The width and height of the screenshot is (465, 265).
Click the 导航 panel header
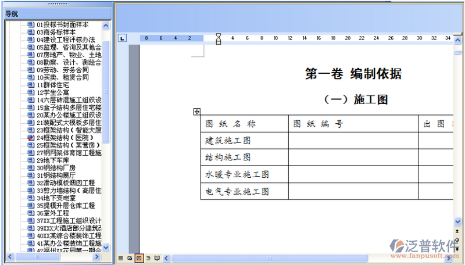[58, 13]
